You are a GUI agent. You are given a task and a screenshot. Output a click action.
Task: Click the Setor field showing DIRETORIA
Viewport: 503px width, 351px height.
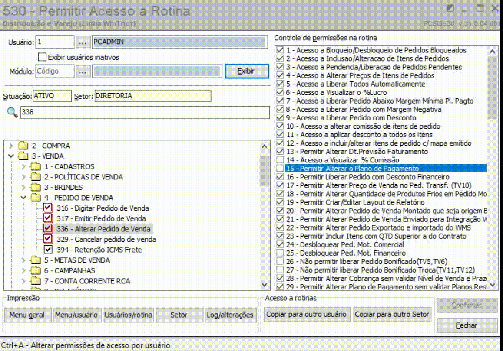[153, 96]
